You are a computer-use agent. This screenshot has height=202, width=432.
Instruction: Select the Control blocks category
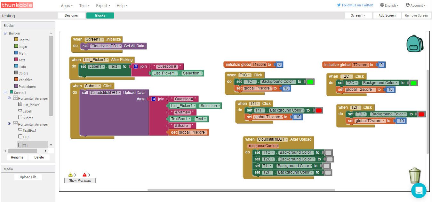(x=22, y=40)
